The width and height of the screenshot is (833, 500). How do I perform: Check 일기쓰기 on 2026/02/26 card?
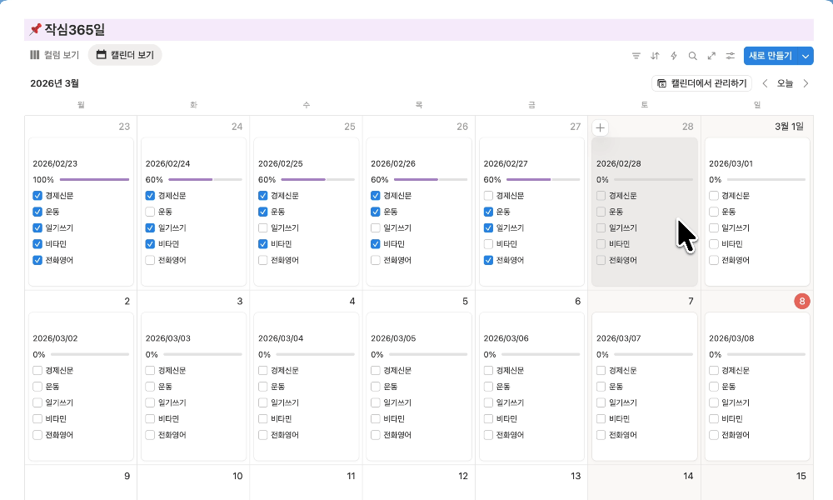(x=376, y=228)
